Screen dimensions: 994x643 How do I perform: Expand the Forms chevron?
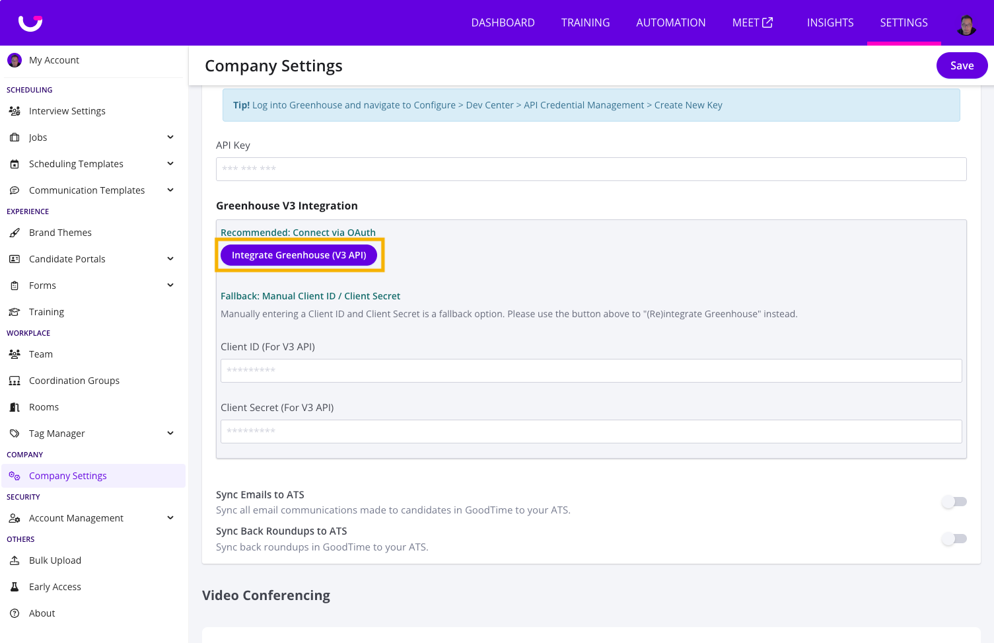pyautogui.click(x=170, y=285)
